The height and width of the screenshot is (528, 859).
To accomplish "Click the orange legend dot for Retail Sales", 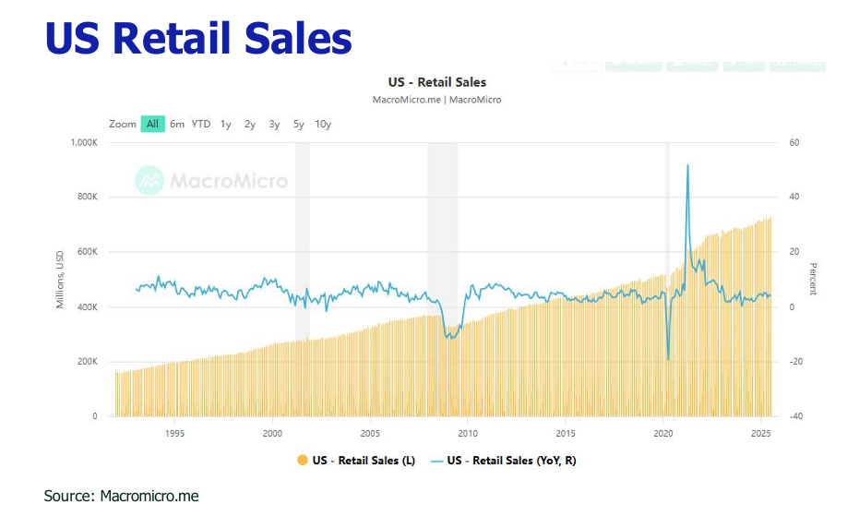I will (x=303, y=460).
